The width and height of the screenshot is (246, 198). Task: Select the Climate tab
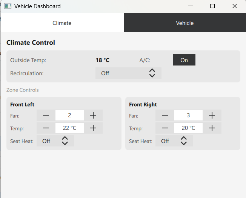tap(62, 23)
